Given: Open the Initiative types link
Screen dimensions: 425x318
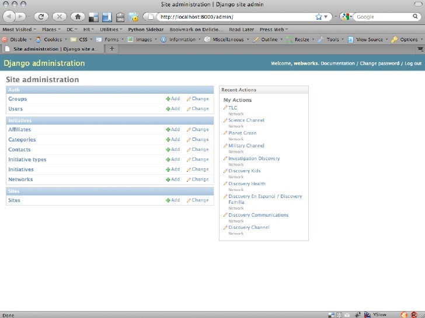Looking at the screenshot, I should click(x=27, y=160).
